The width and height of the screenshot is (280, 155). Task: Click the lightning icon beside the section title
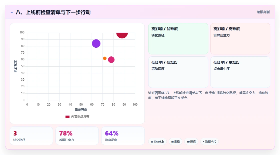pyautogui.click(x=12, y=12)
